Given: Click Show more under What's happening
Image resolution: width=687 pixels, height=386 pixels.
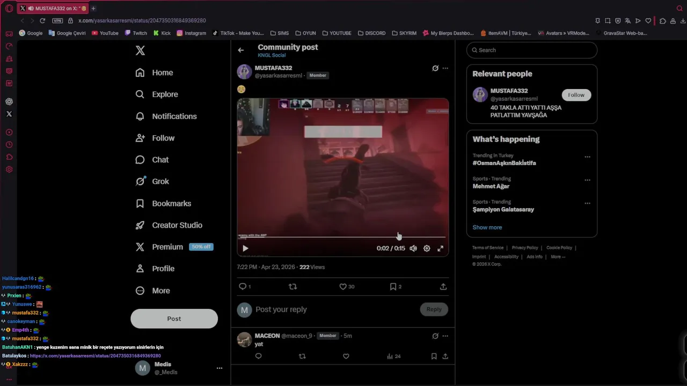Looking at the screenshot, I should tap(487, 227).
